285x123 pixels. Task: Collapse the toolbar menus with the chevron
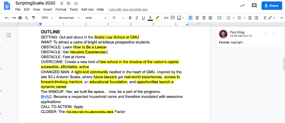click(x=282, y=18)
